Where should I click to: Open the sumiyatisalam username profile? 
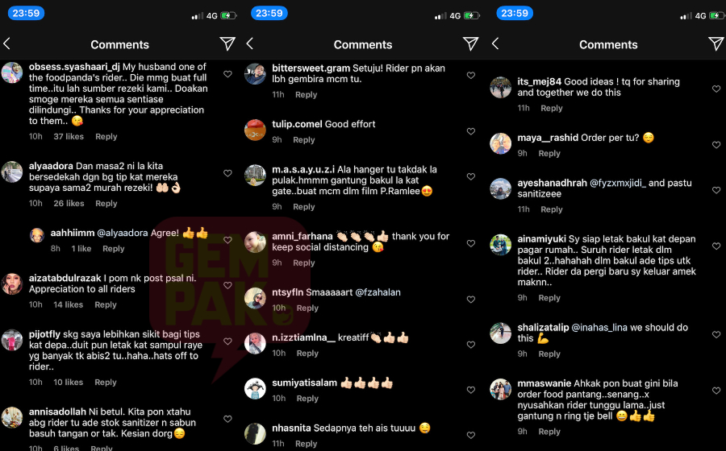(x=304, y=383)
